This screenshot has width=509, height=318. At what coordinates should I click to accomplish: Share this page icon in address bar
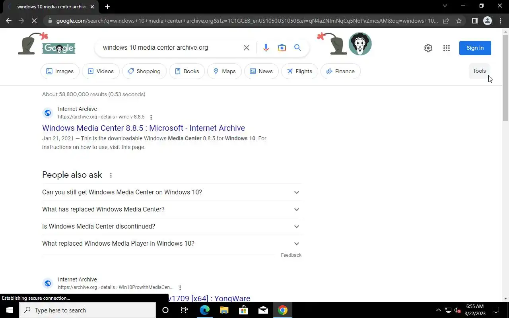pos(446,21)
